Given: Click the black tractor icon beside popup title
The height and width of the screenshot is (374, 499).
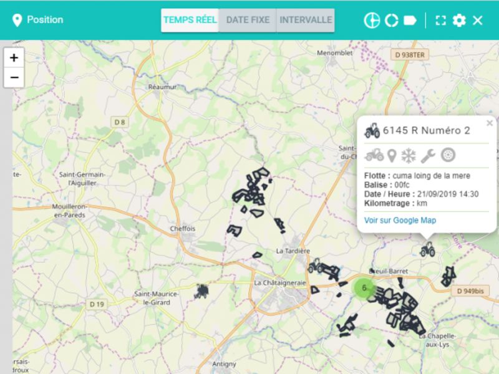Looking at the screenshot, I should pos(372,130).
